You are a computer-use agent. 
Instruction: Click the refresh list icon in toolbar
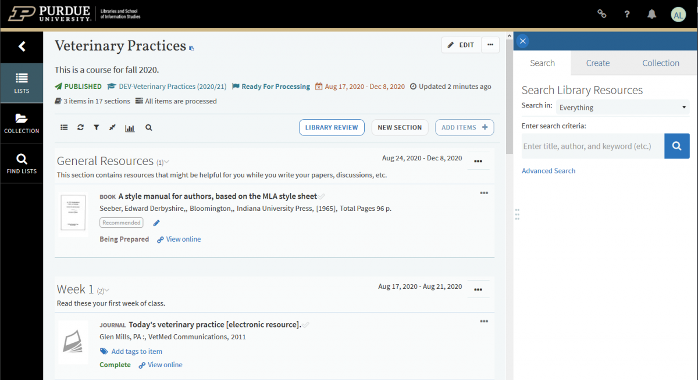tap(80, 127)
